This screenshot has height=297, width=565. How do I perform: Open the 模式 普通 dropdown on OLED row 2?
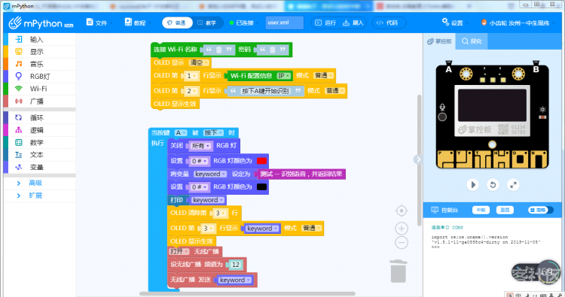(334, 91)
